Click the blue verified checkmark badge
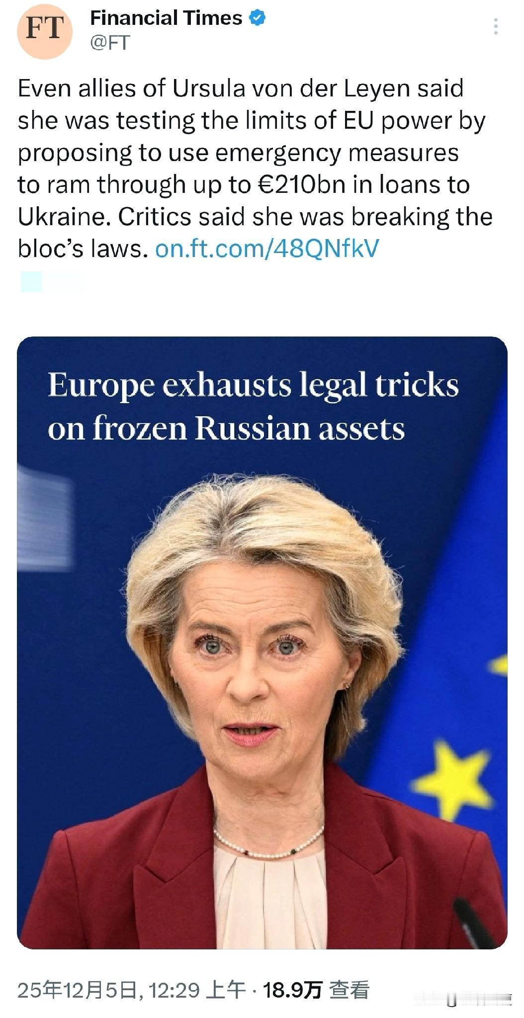Viewport: 524px width, 1018px height. (x=258, y=19)
